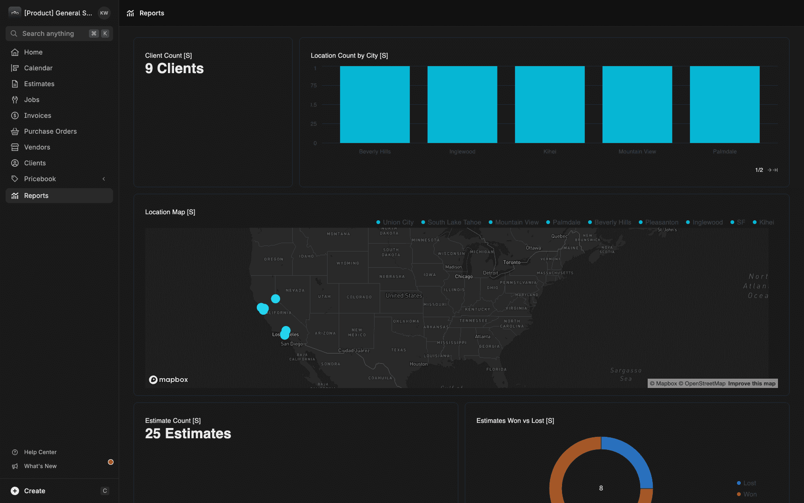Open the Calendar from the sidebar icon
This screenshot has width=804, height=503.
14,68
